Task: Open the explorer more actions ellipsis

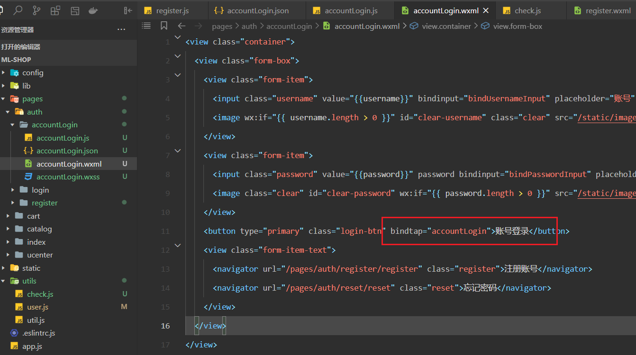Action: coord(121,30)
